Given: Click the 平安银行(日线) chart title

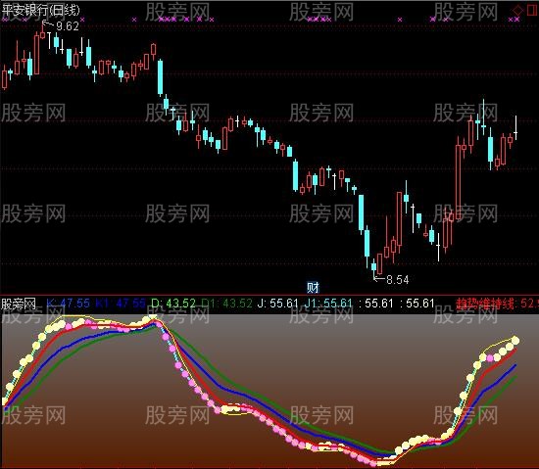Looking at the screenshot, I should click(40, 10).
